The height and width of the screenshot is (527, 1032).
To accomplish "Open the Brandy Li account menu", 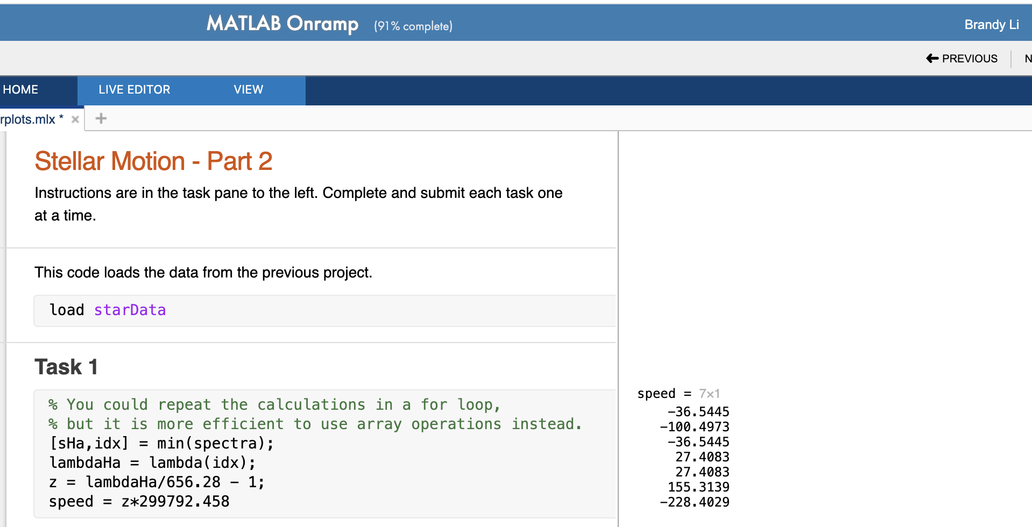I will pyautogui.click(x=992, y=24).
